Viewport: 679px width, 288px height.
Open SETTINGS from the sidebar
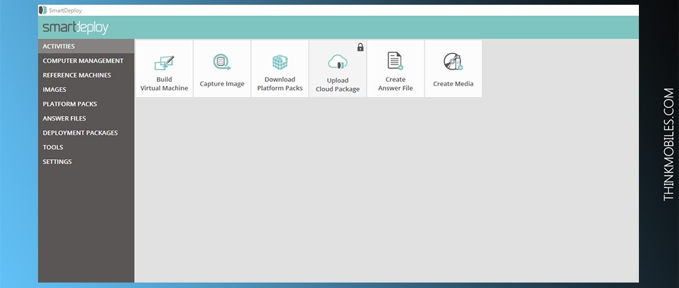click(86, 162)
